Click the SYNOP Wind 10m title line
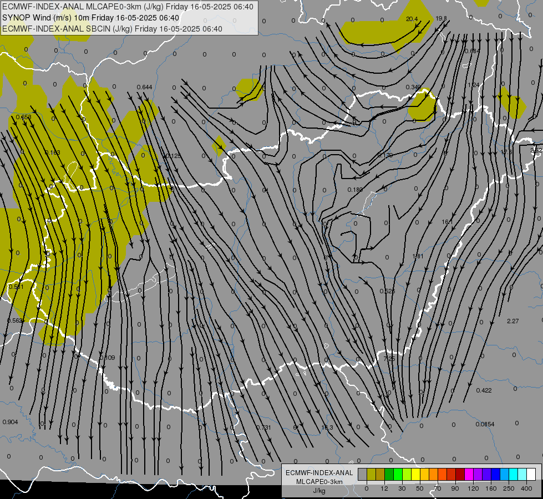 tap(91, 18)
